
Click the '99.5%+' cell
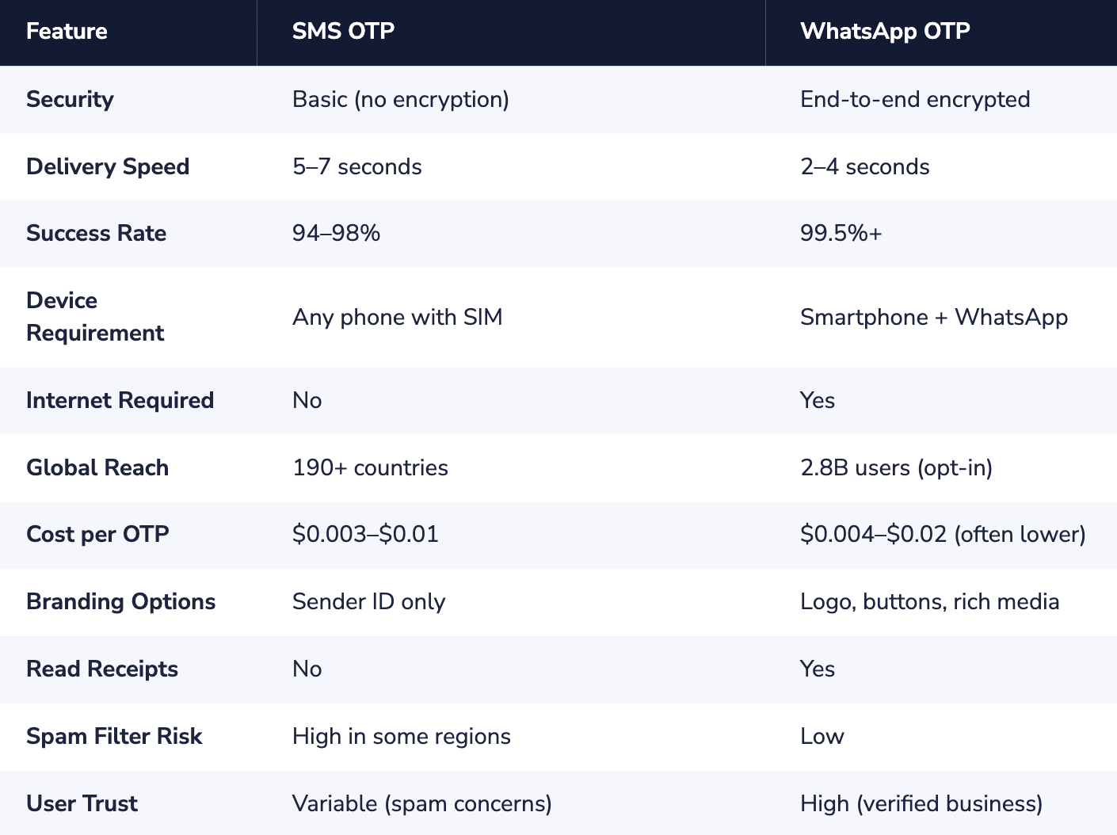click(x=841, y=234)
